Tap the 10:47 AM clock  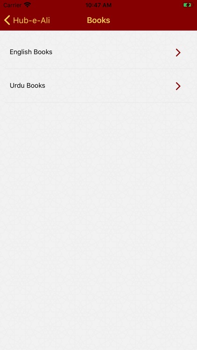point(98,5)
